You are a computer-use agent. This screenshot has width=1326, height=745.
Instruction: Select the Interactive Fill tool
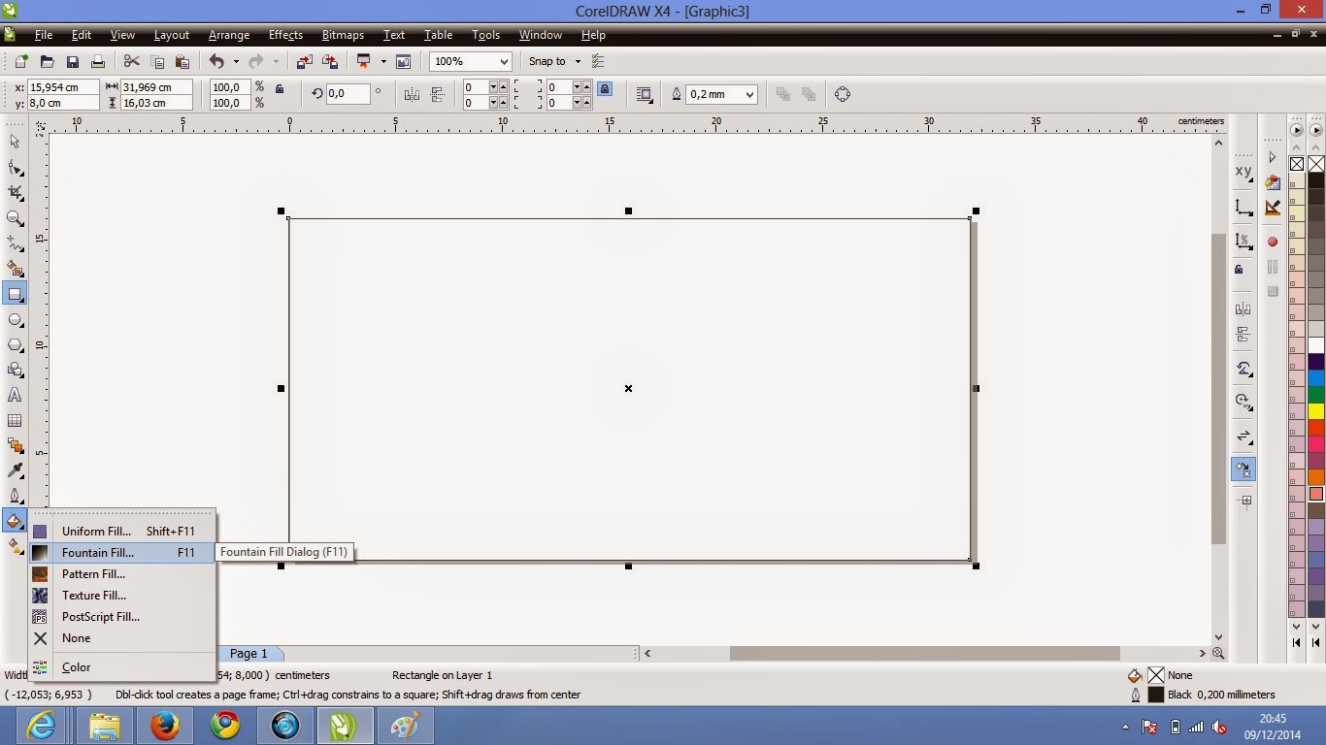(x=15, y=547)
